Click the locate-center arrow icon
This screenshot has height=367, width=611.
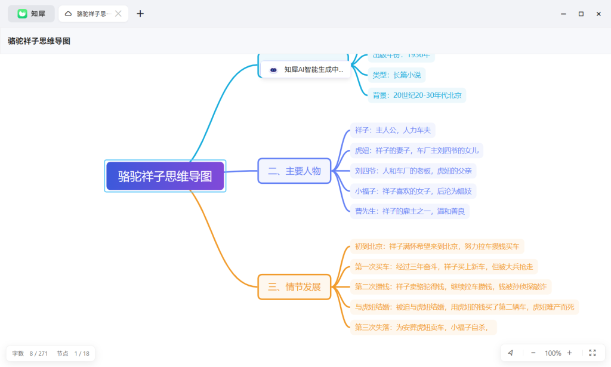coord(511,353)
